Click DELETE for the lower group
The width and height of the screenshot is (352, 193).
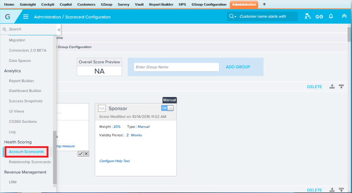click(x=314, y=190)
